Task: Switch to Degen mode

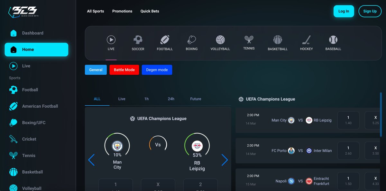Action: coord(157,70)
